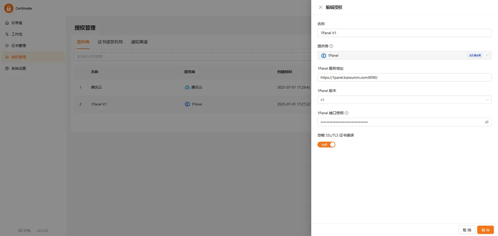The height and width of the screenshot is (236, 498).
Task: Click the 1Panel provider icon in table row
Action: pyautogui.click(x=187, y=104)
